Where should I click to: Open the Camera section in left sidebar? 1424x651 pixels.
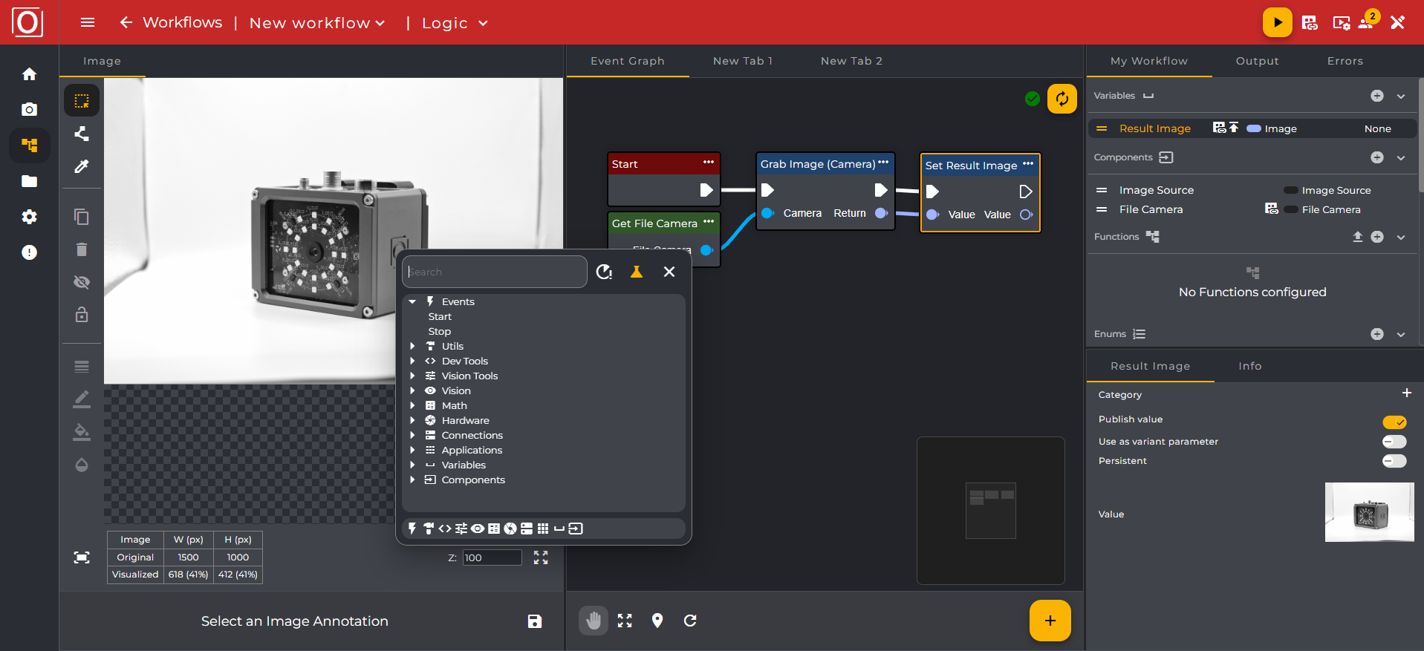29,110
